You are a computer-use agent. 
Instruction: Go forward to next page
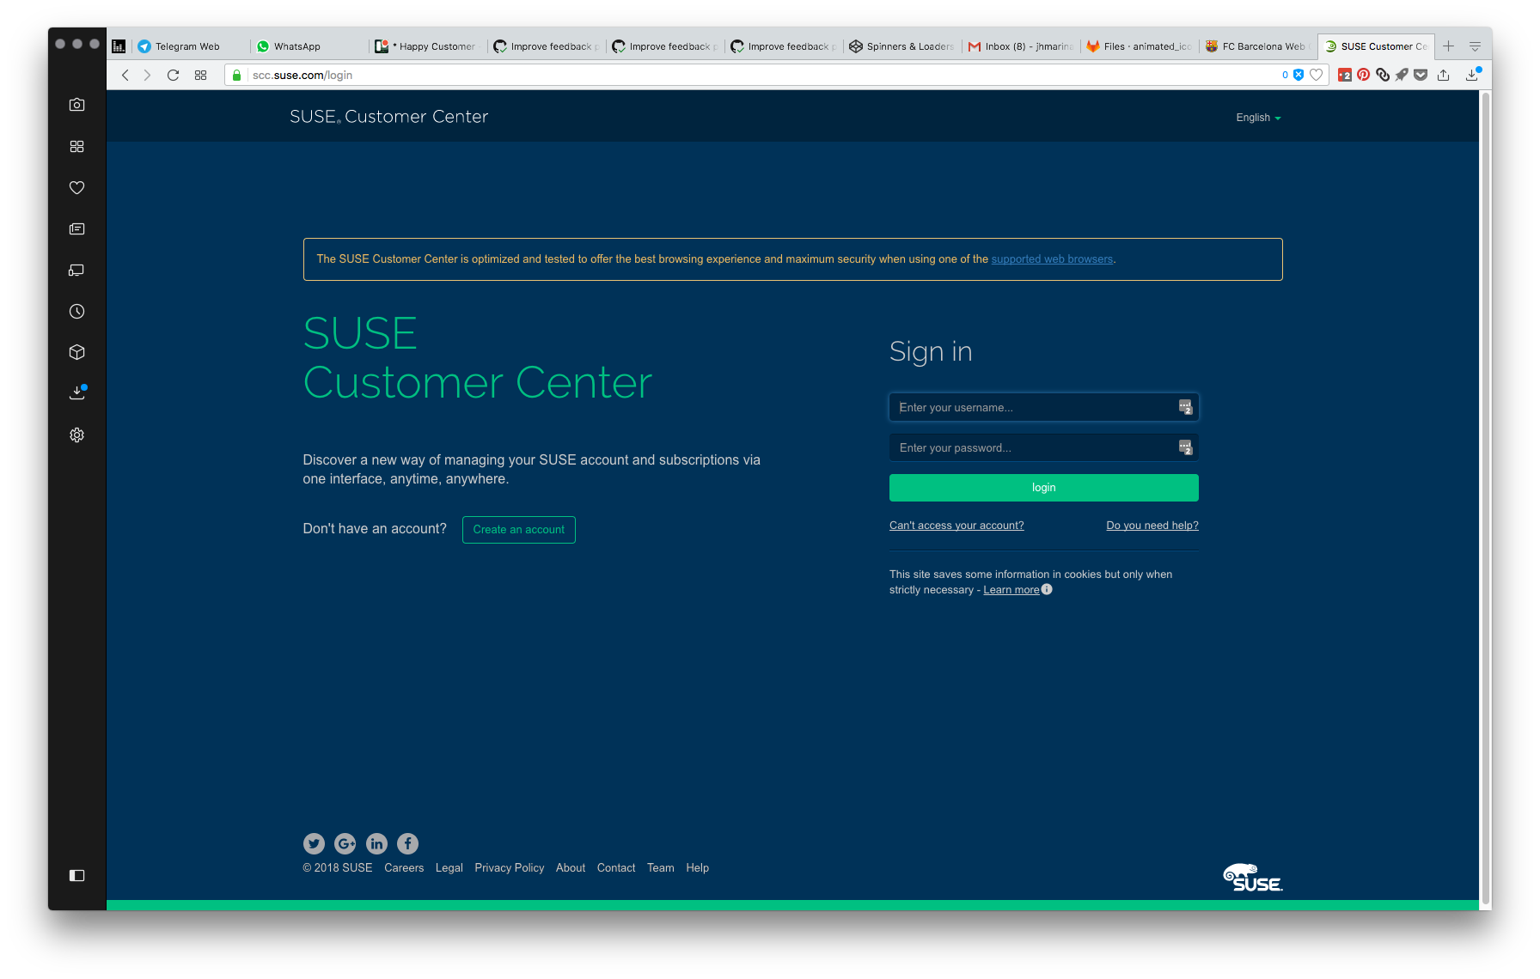pos(147,75)
